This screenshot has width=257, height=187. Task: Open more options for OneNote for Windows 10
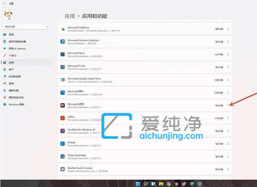[228, 131]
